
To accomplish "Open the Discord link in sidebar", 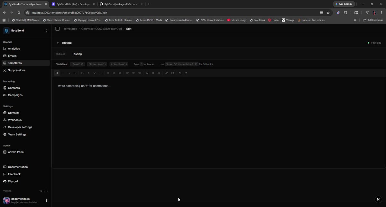I will click(x=26, y=181).
